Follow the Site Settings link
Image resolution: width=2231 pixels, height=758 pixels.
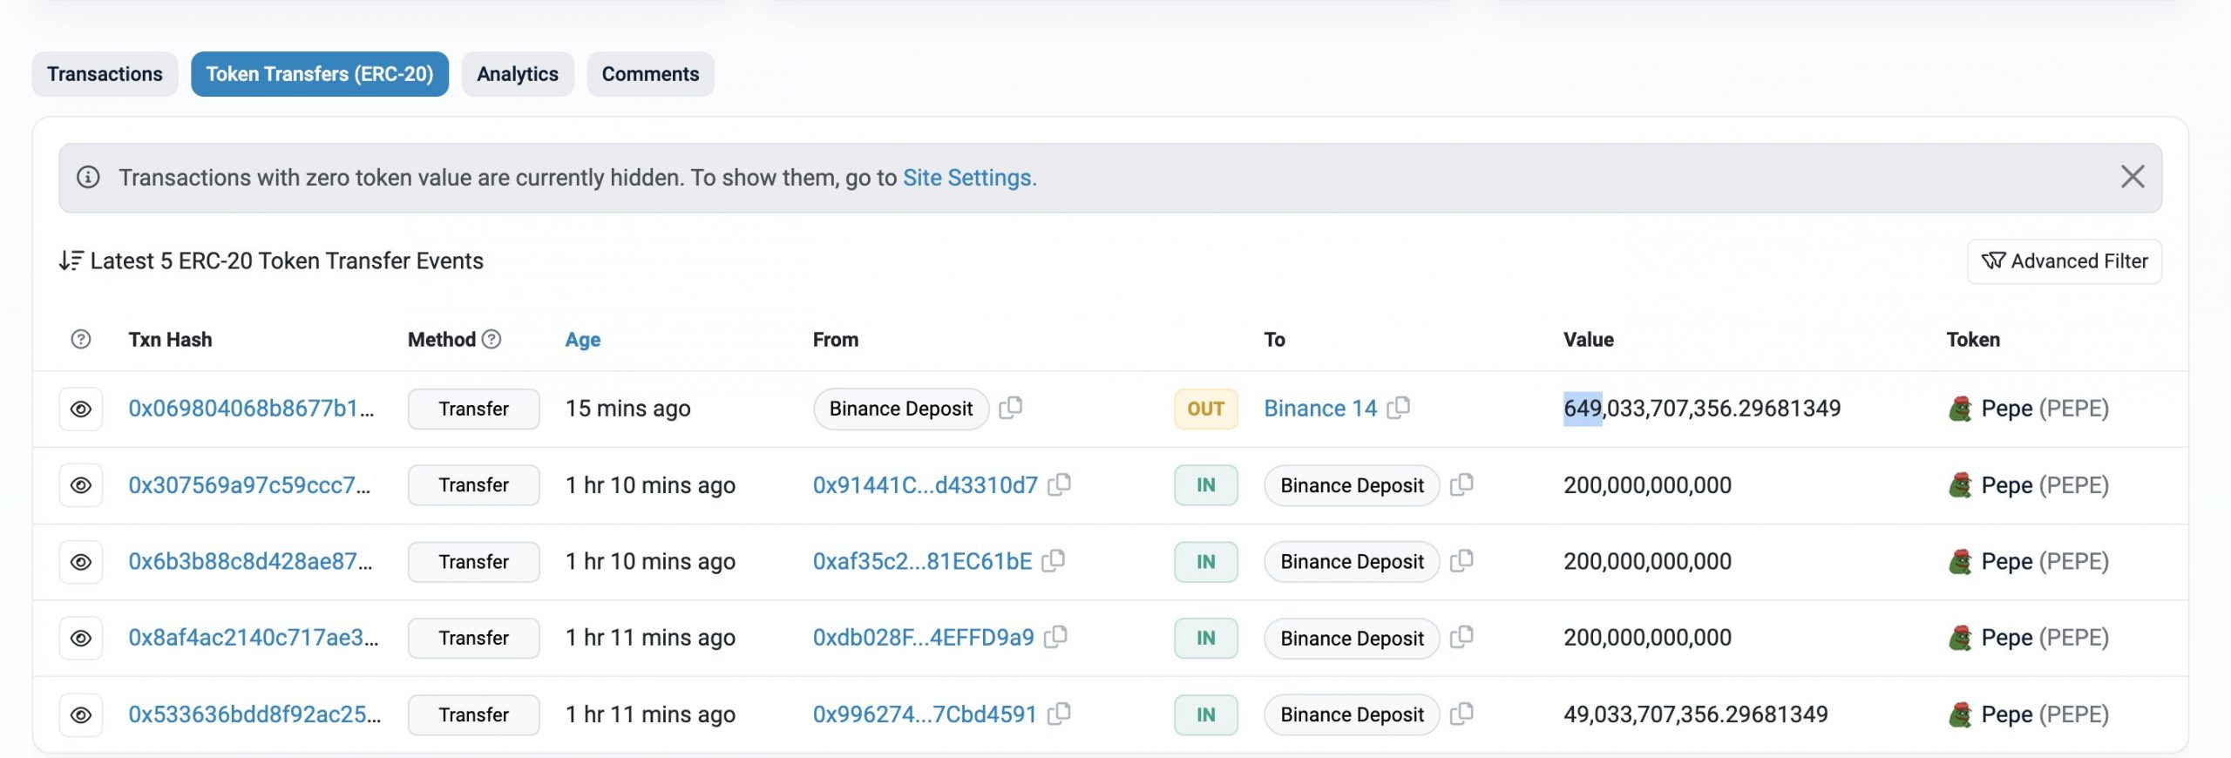coord(969,178)
